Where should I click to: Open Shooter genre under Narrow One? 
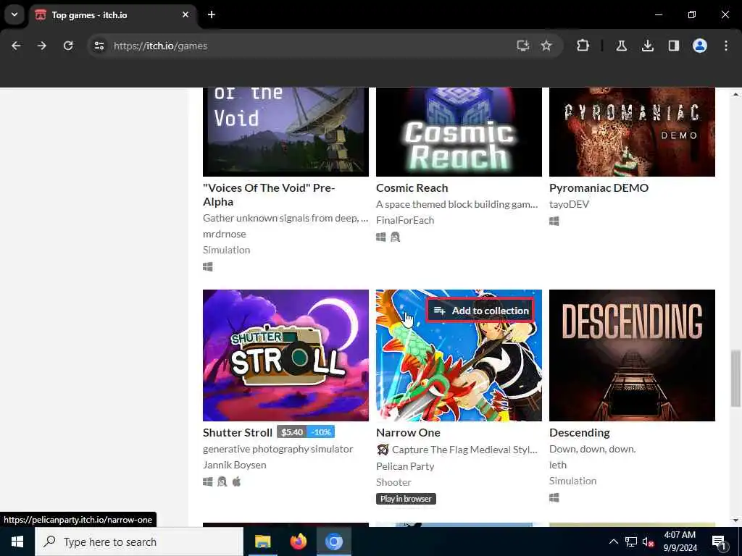tap(393, 482)
